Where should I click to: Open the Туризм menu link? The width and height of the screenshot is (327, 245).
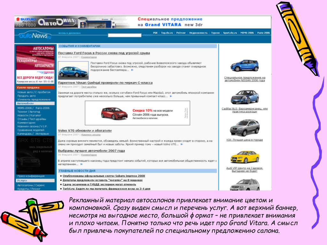(215, 33)
